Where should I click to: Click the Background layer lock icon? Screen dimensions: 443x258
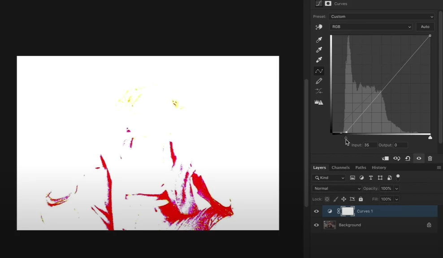(429, 225)
